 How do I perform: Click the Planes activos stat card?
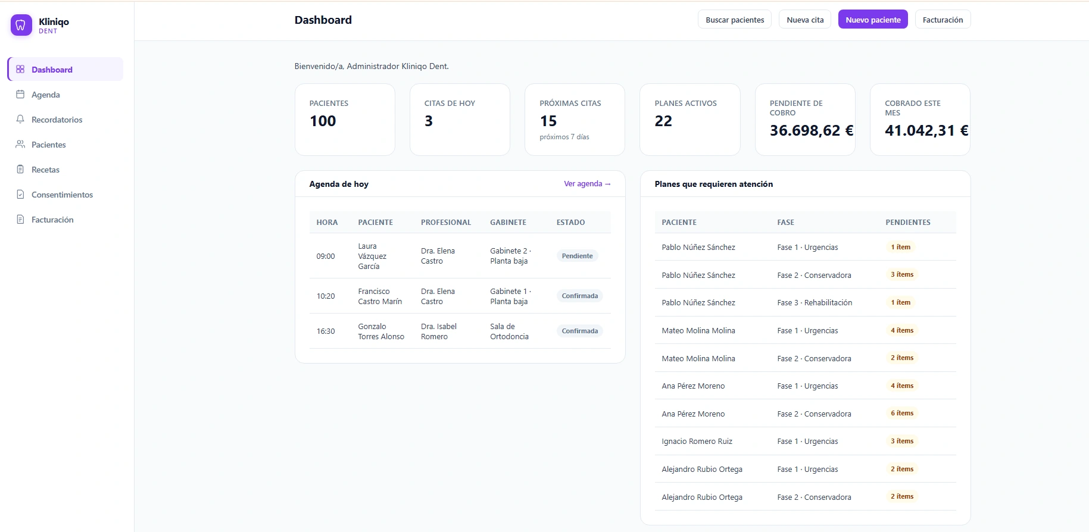point(689,120)
